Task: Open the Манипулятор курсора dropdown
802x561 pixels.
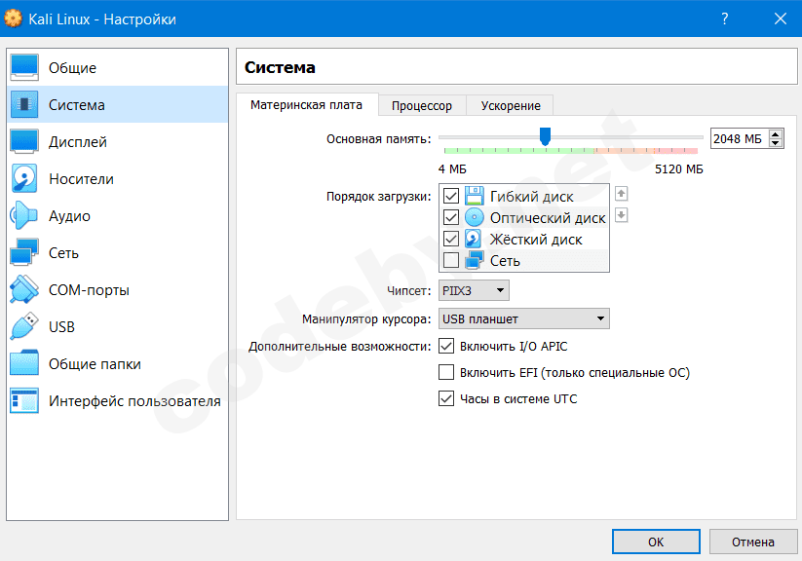Action: (523, 318)
